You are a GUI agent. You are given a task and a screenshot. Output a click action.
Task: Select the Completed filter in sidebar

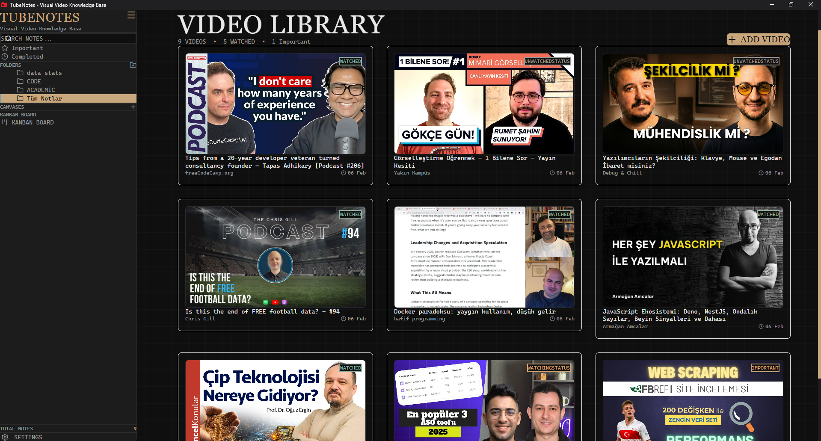click(27, 56)
